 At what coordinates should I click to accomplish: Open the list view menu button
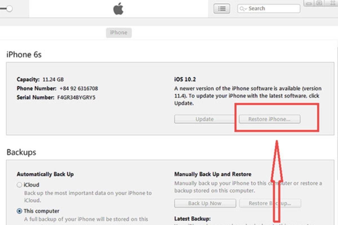222,9
